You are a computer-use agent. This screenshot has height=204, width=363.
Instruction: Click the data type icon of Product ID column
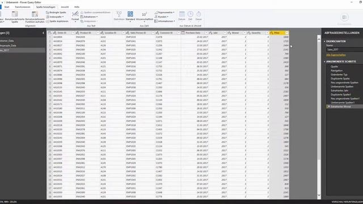click(x=78, y=33)
